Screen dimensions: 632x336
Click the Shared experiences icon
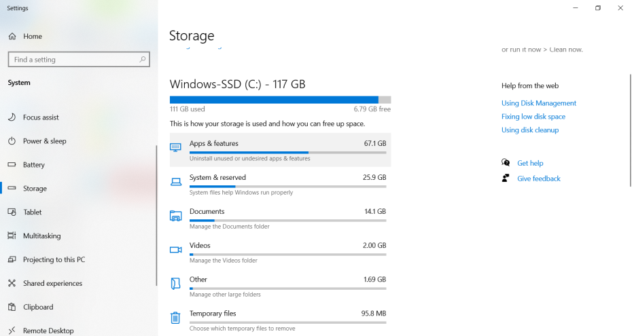12,284
